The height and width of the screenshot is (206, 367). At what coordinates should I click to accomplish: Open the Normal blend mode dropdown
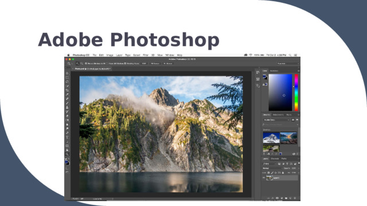coord(272,168)
